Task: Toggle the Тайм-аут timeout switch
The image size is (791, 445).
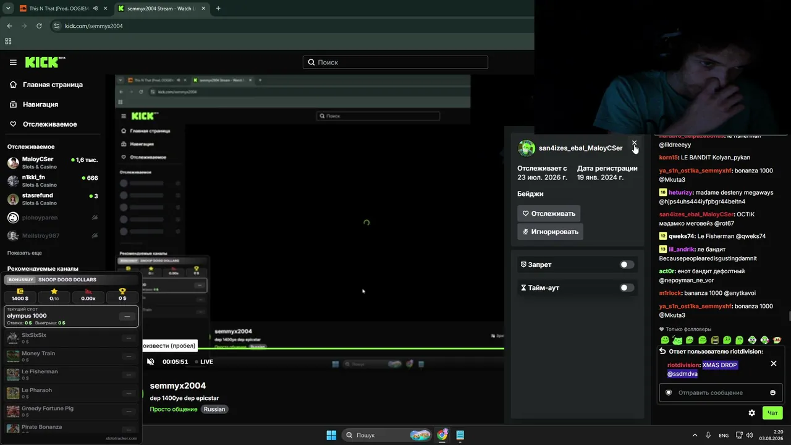Action: pos(627,287)
